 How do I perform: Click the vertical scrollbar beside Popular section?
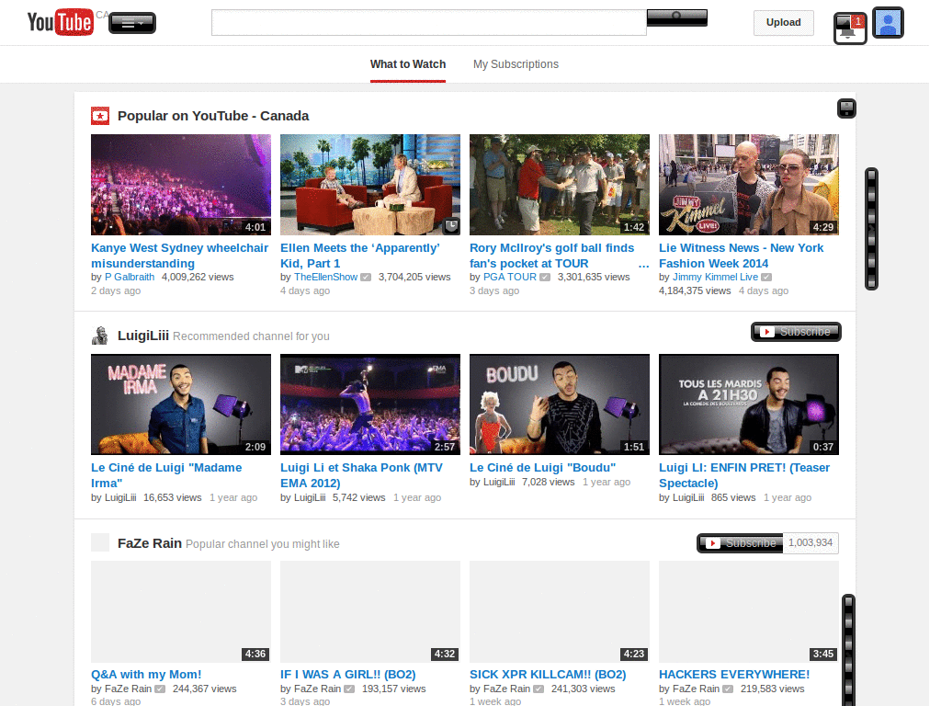pos(871,229)
